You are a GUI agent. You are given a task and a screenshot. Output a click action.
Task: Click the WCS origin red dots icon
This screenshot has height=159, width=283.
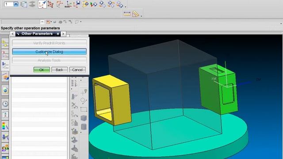click(51, 4)
